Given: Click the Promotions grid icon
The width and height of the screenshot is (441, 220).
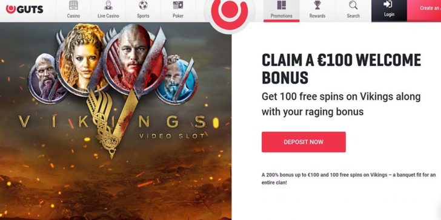Looking at the screenshot, I should pos(282,5).
